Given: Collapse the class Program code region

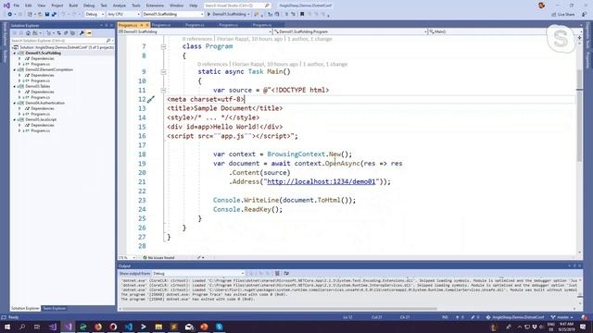Looking at the screenshot, I should pos(163,47).
